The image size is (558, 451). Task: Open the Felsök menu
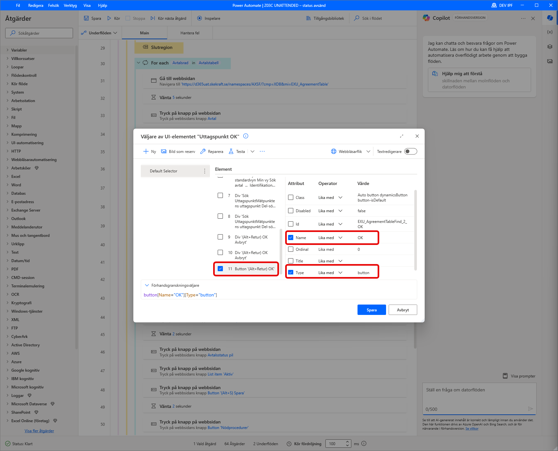[54, 5]
